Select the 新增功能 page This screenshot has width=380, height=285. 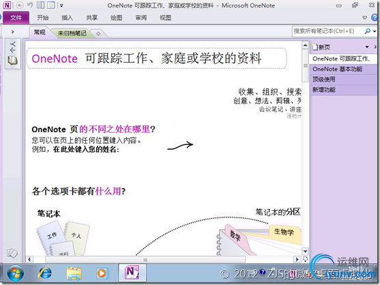(x=342, y=90)
